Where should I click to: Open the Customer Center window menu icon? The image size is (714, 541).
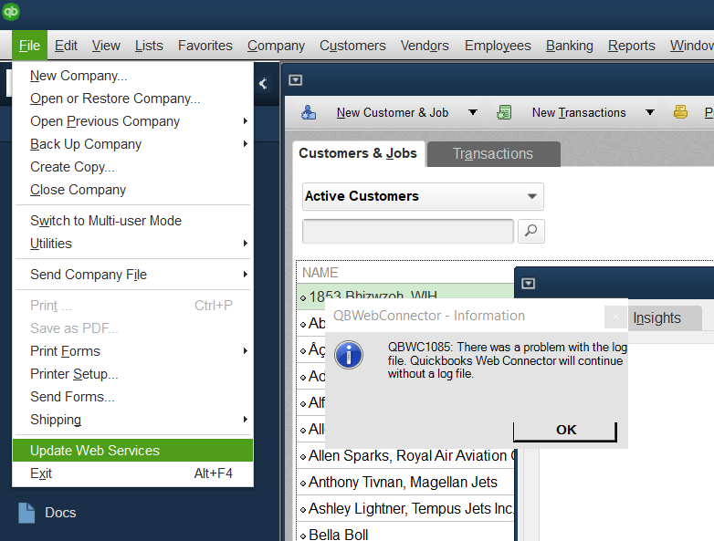[295, 80]
